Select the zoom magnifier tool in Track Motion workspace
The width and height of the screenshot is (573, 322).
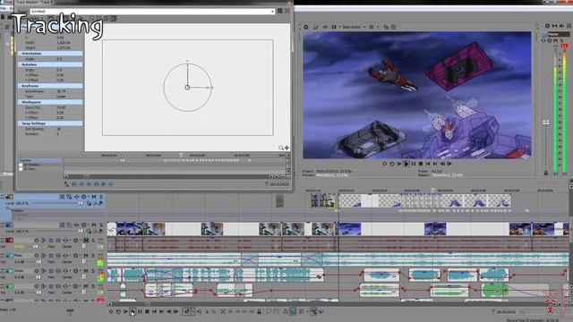(x=281, y=148)
